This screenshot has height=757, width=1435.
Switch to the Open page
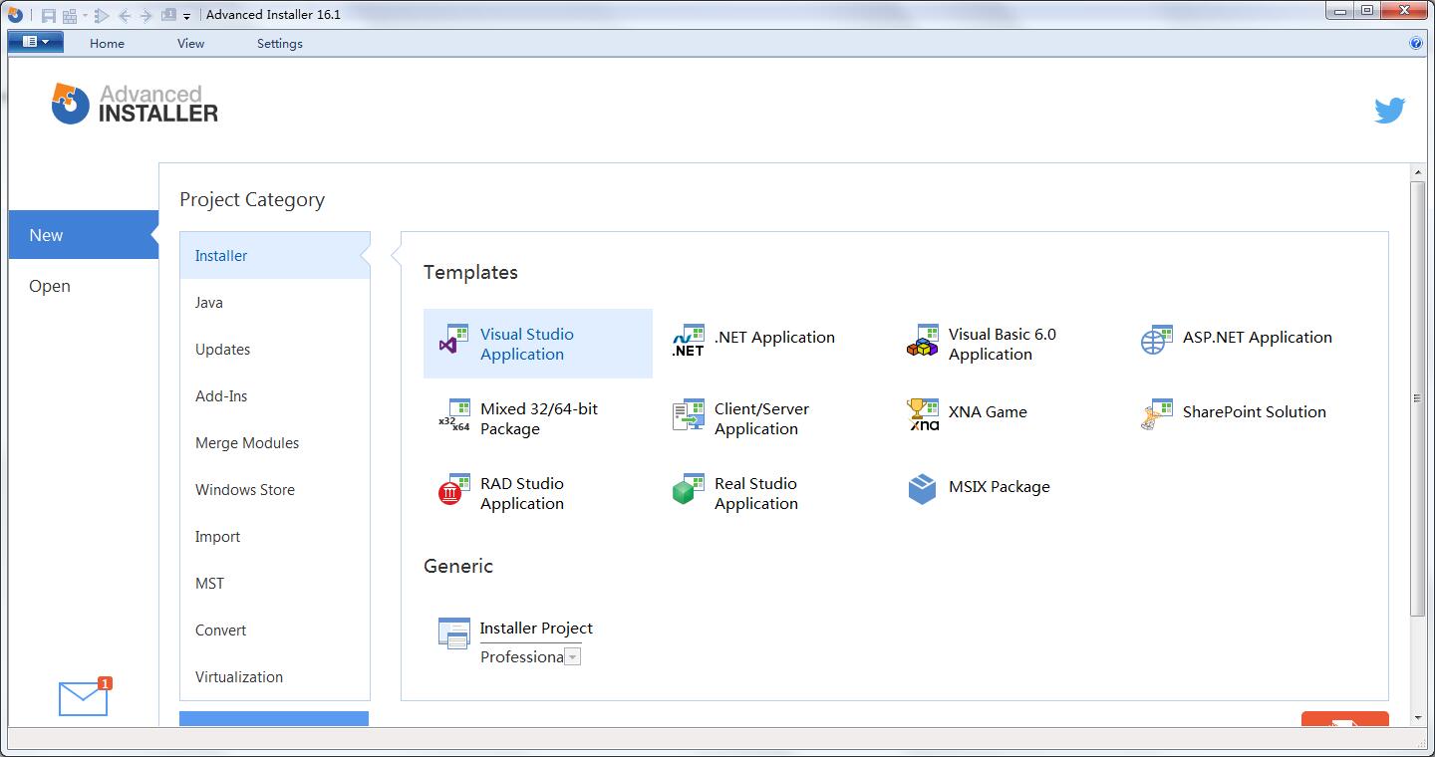[84, 286]
